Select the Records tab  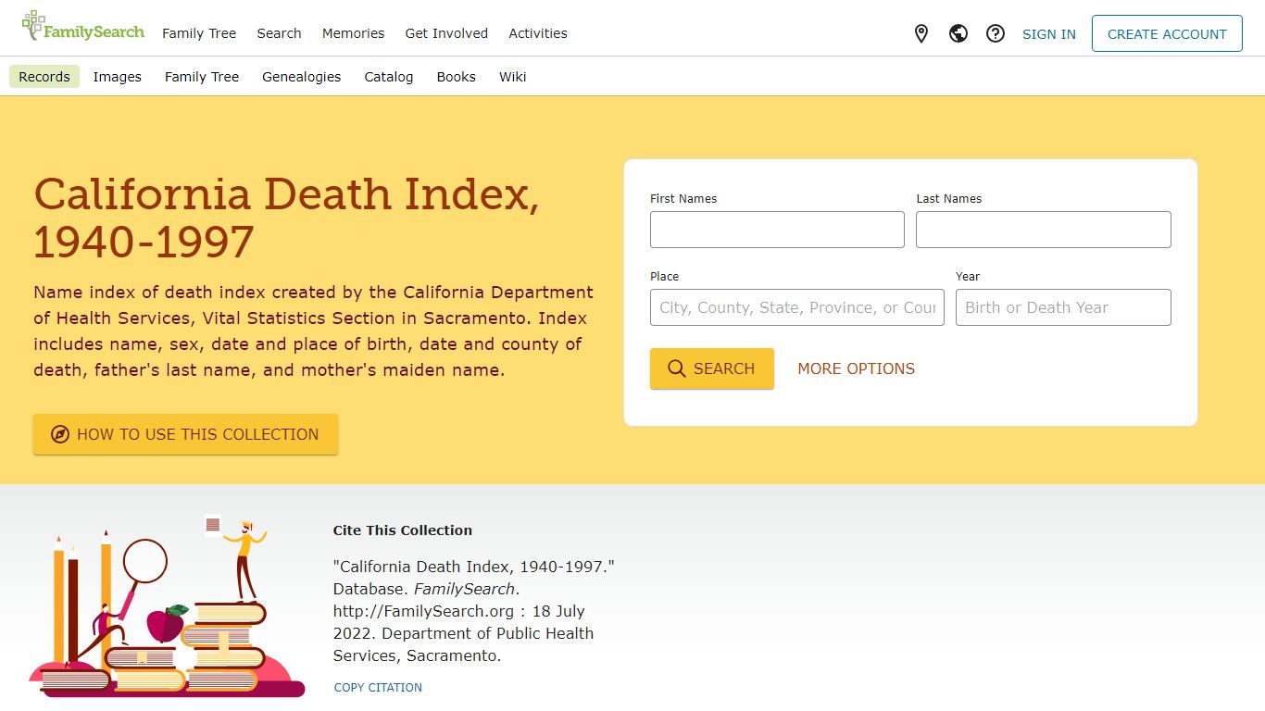[x=44, y=77]
